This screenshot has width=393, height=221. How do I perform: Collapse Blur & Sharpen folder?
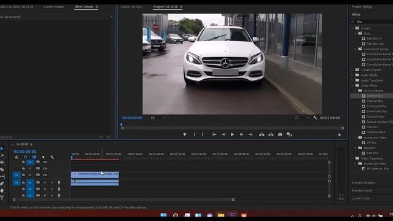pos(356,91)
